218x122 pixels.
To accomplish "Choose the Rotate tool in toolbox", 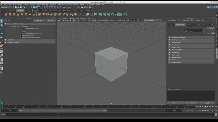I will [1, 38].
